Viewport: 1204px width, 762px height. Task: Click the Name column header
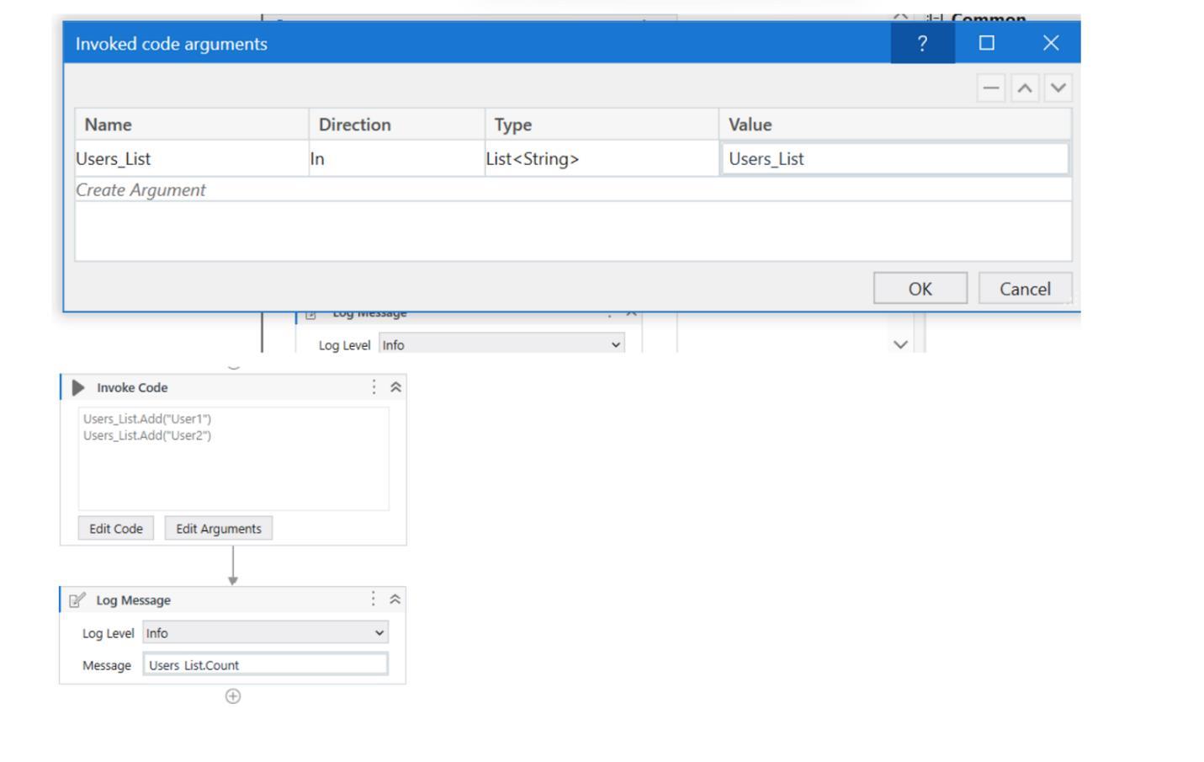tap(192, 125)
